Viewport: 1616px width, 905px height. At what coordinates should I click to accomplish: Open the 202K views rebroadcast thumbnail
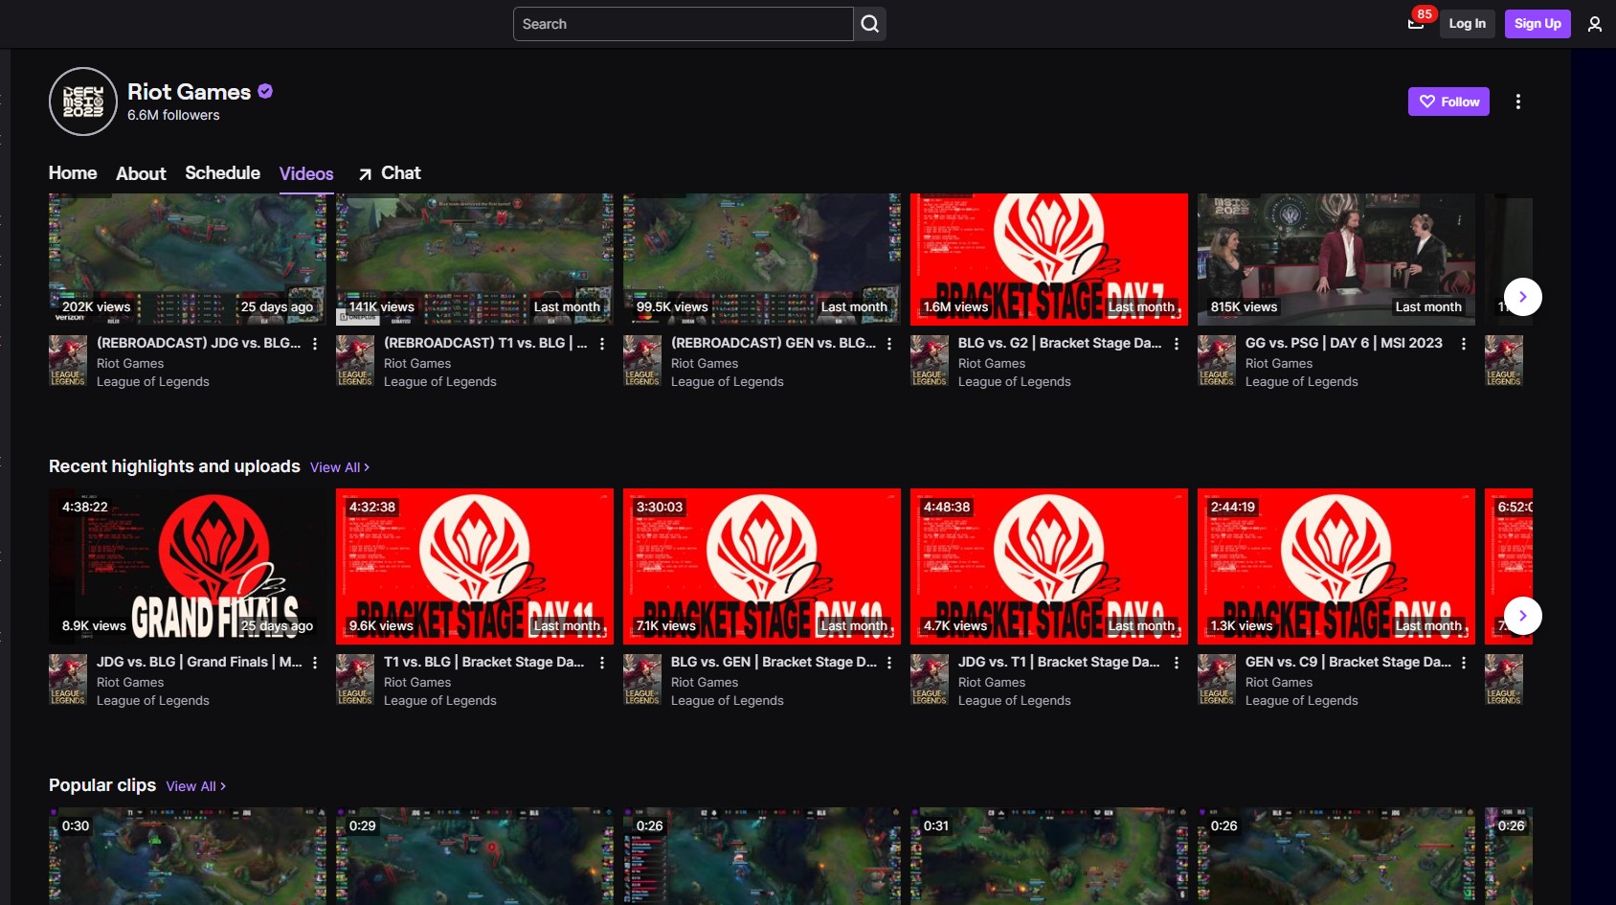[188, 260]
